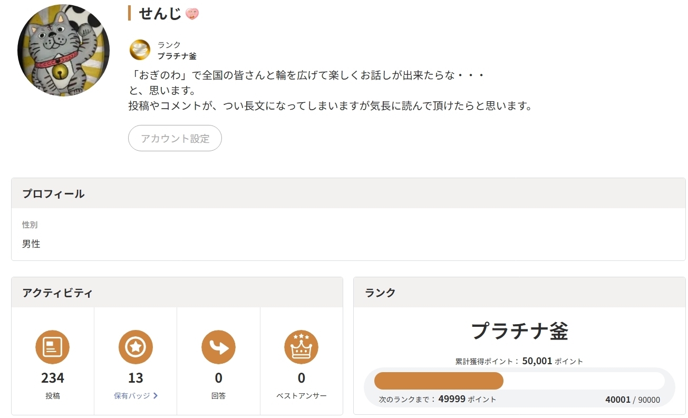Screen dimensions: 688x418
Task: Click the 13 badges count
Action: 135,378
